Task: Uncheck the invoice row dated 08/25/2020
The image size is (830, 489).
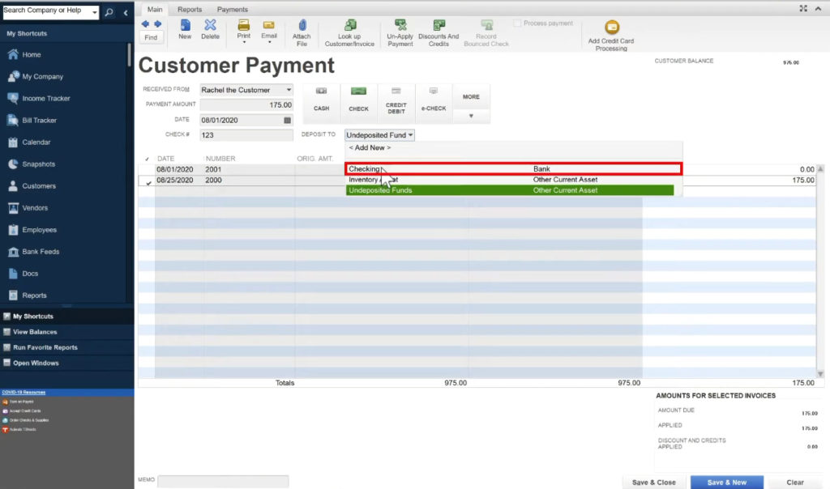Action: [148, 180]
